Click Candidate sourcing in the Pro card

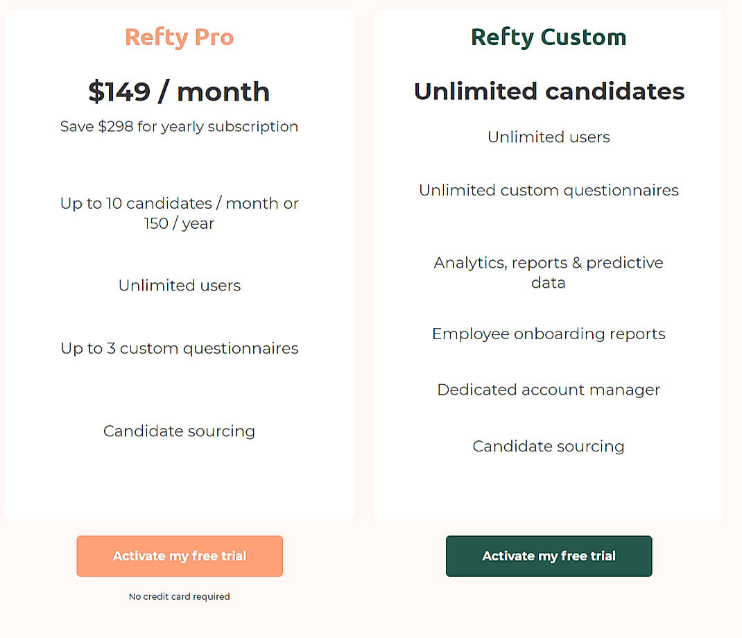coord(179,431)
